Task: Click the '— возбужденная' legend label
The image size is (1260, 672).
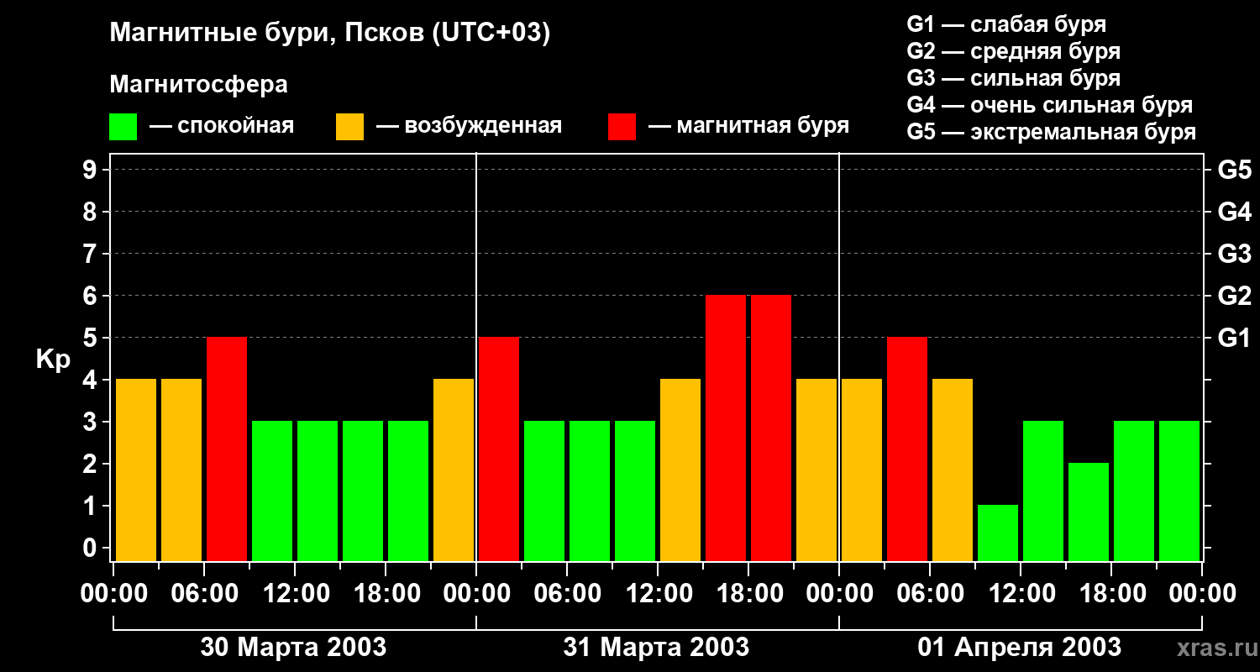Action: tap(470, 126)
